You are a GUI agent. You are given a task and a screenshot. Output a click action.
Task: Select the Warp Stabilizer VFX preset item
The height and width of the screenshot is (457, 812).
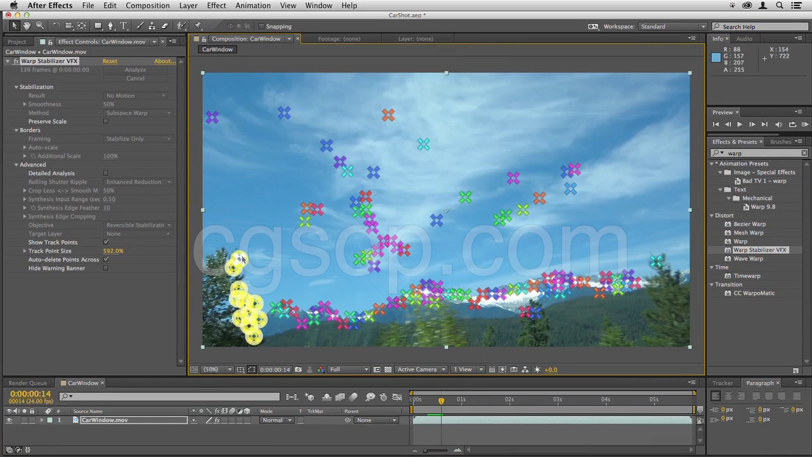tap(759, 250)
